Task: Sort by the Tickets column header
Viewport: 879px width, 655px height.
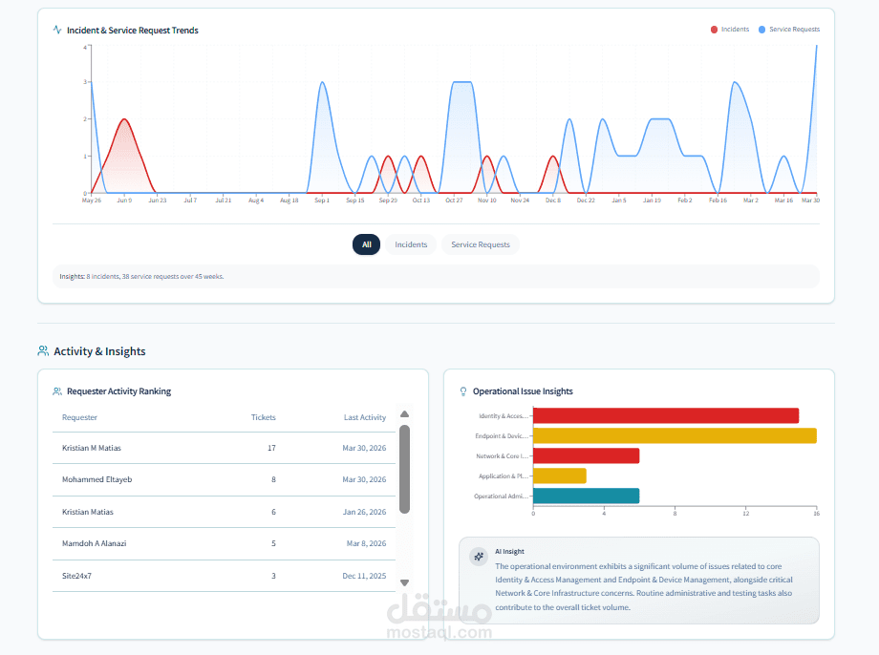Action: click(x=264, y=417)
